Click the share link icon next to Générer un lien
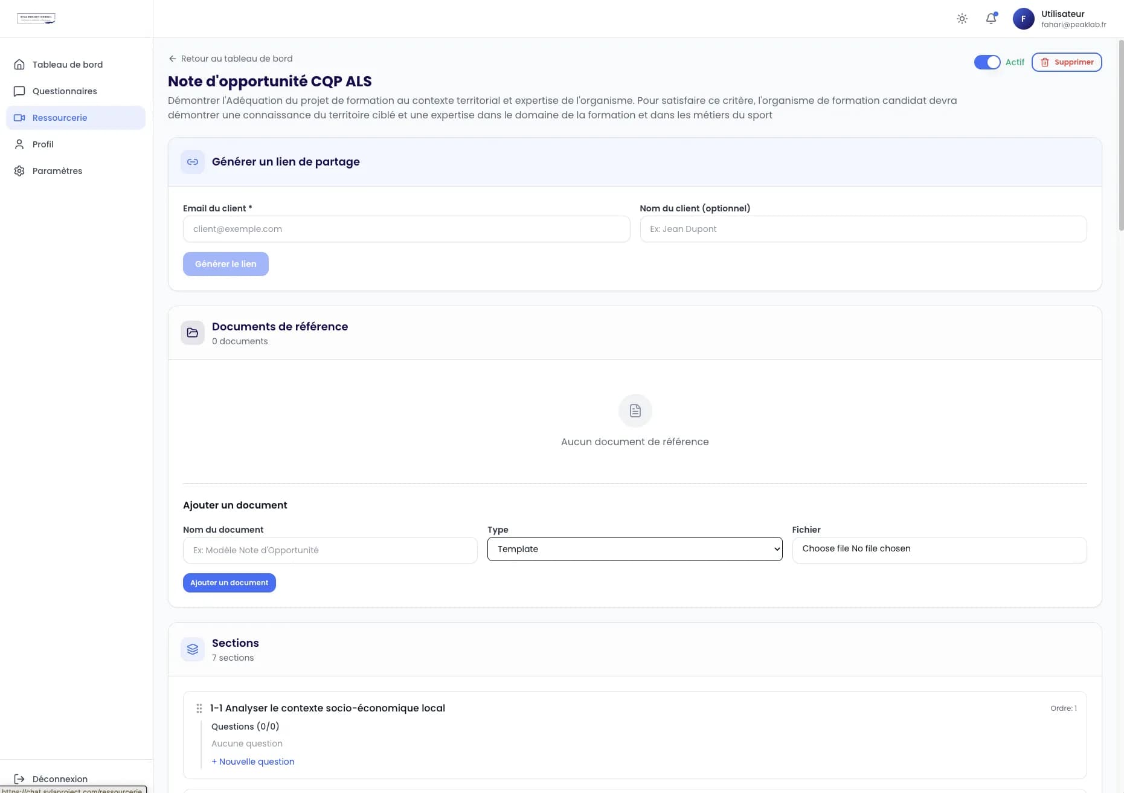 click(192, 161)
